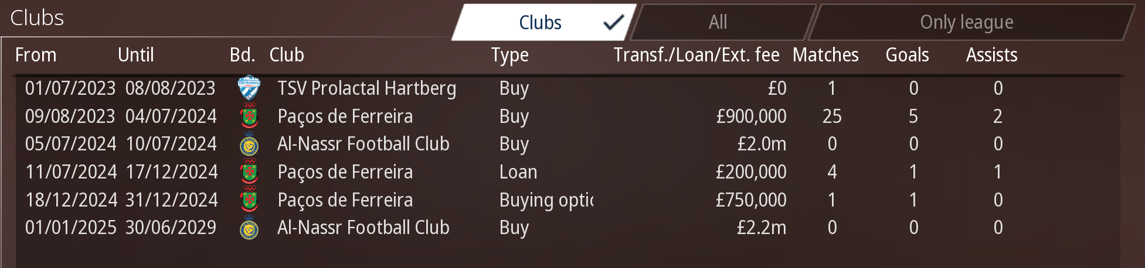Click Paços de Ferreira badge in £900,000 row
The height and width of the screenshot is (268, 1145).
[x=249, y=116]
